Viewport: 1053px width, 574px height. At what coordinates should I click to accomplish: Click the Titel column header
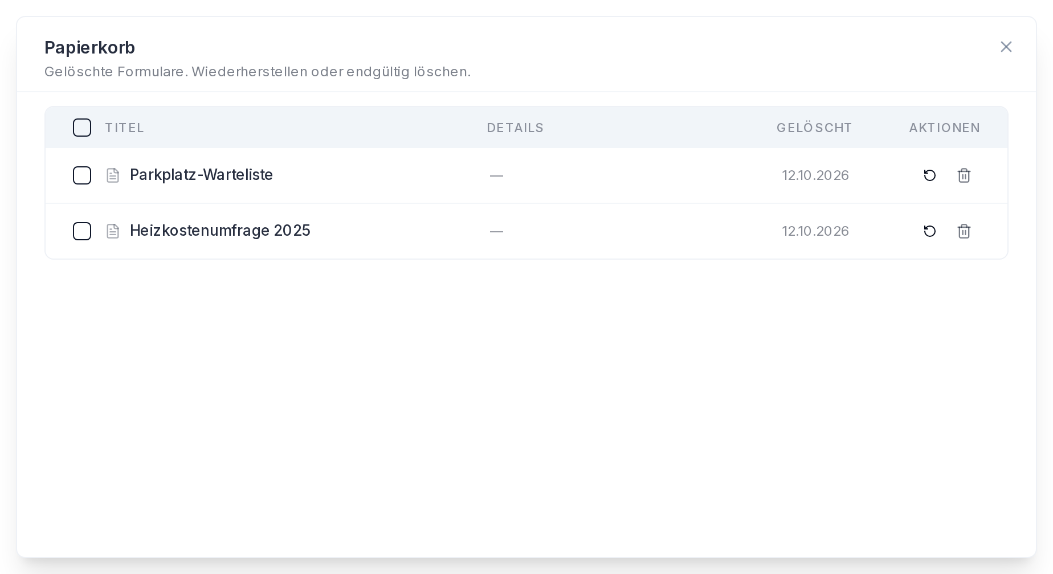(124, 128)
